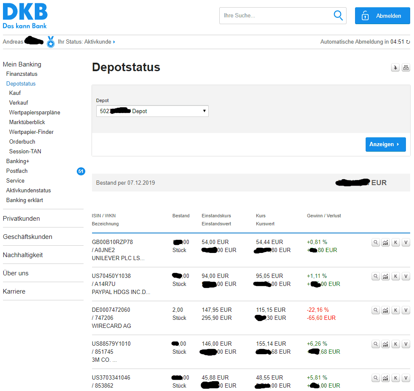Expand Nachhaltigkeit section
The width and height of the screenshot is (414, 391).
(x=23, y=255)
